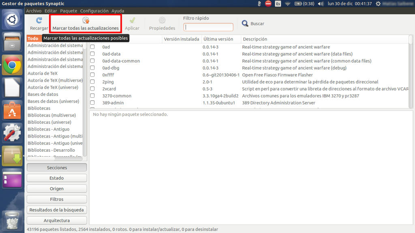The image size is (415, 233).
Task: Open the Files manager in the launcher
Action: pos(12,42)
